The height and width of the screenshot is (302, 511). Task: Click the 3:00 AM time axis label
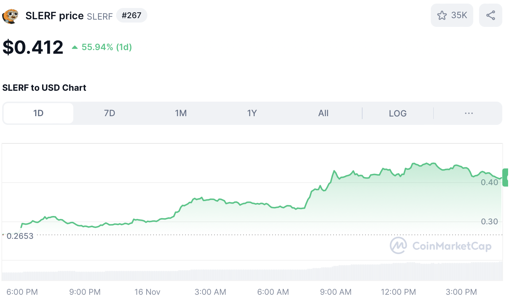210,292
